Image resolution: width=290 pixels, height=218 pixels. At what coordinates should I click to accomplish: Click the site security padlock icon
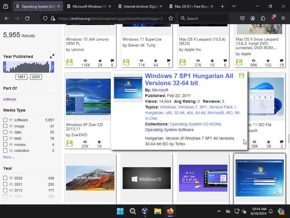pos(53,18)
